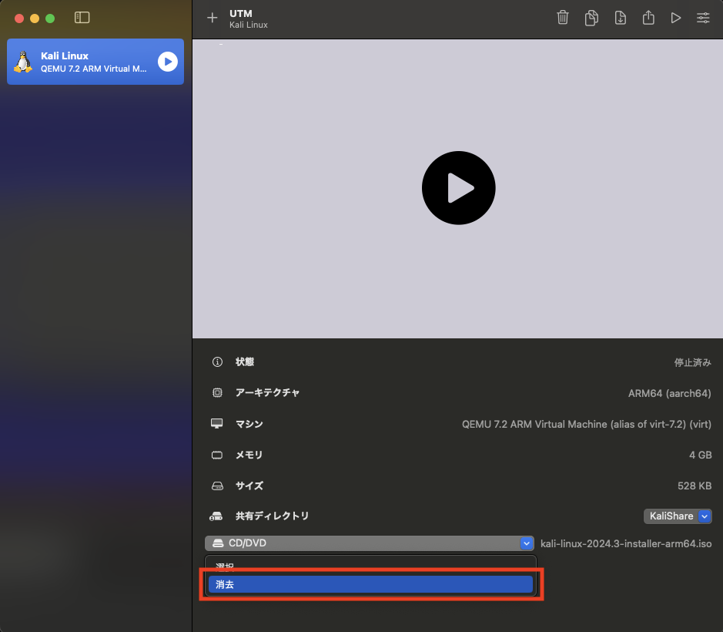Click the 状態 label
Image resolution: width=723 pixels, height=632 pixels.
[x=245, y=362]
